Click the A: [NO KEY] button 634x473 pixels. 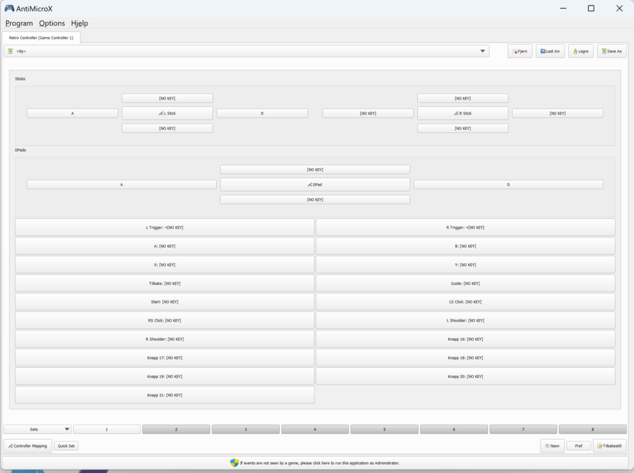click(x=165, y=246)
